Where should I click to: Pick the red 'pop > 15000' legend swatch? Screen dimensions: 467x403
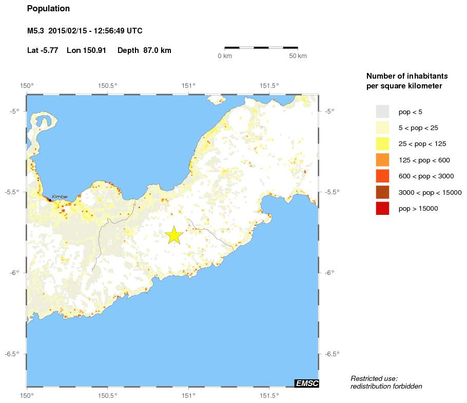(x=382, y=208)
